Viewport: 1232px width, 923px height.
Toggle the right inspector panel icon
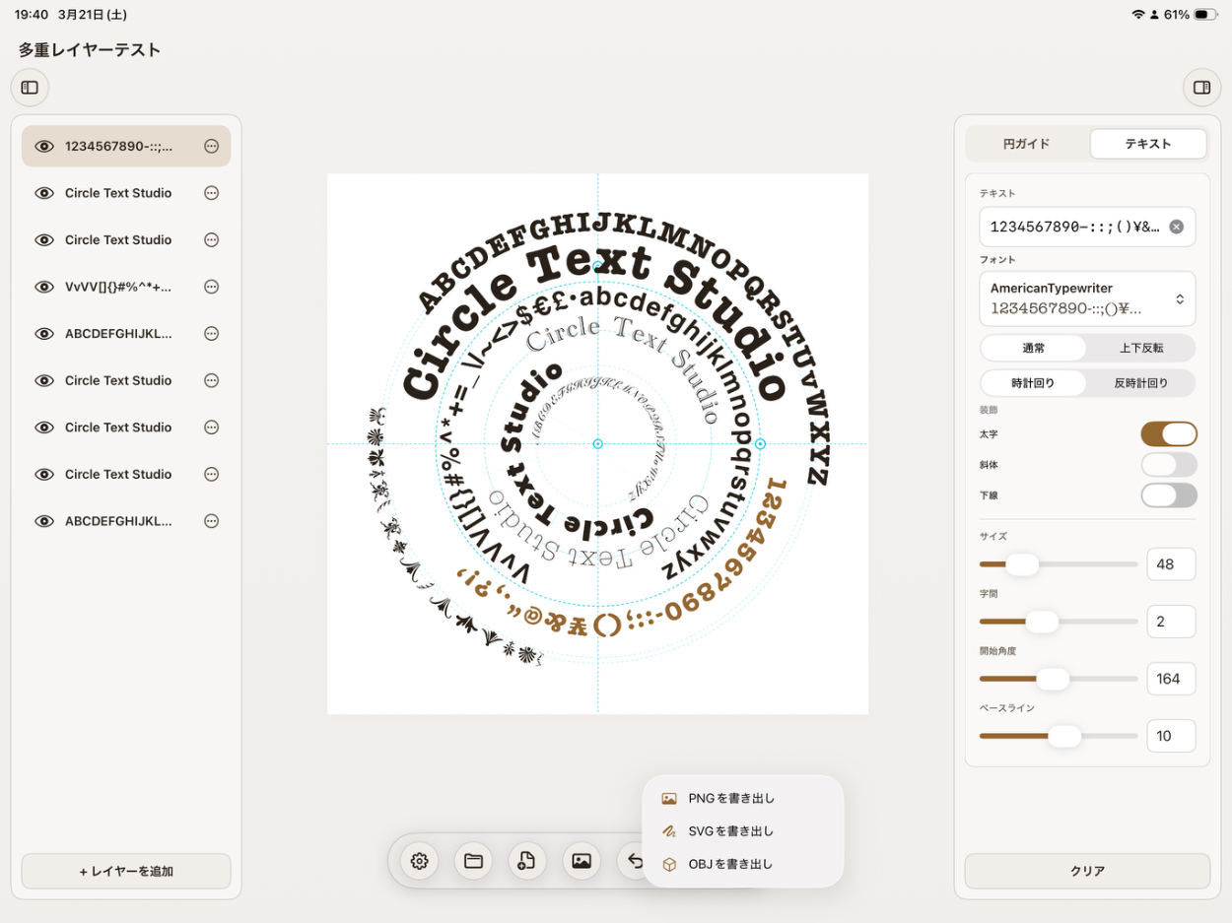1201,88
